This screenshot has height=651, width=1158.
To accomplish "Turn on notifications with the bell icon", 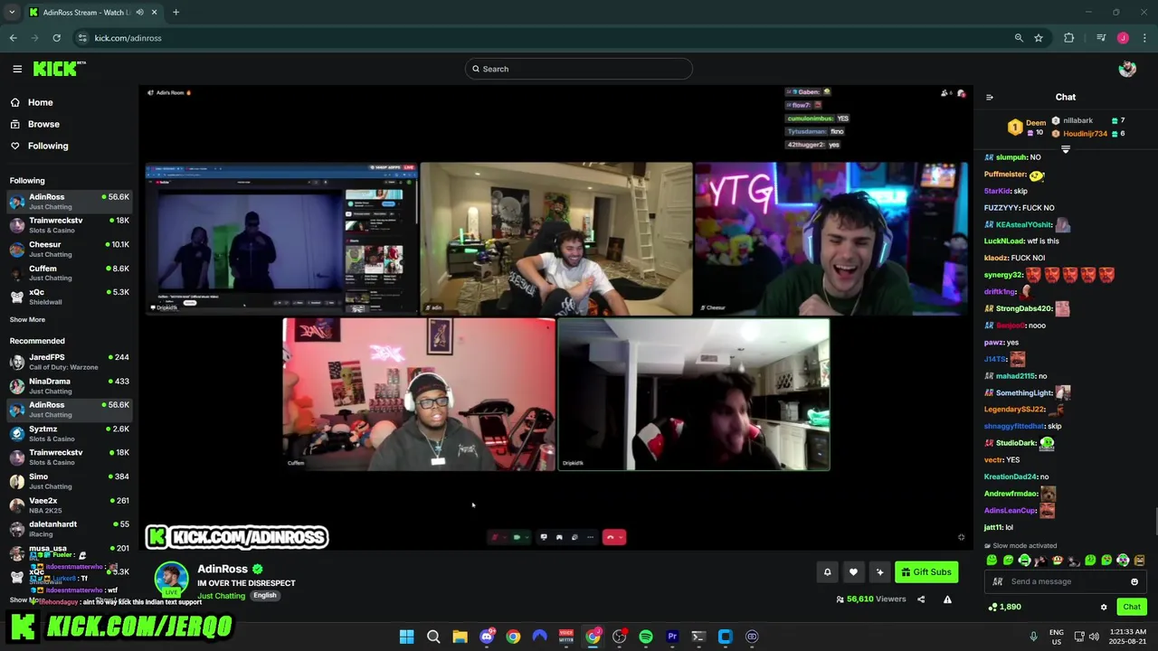I will coord(827,571).
